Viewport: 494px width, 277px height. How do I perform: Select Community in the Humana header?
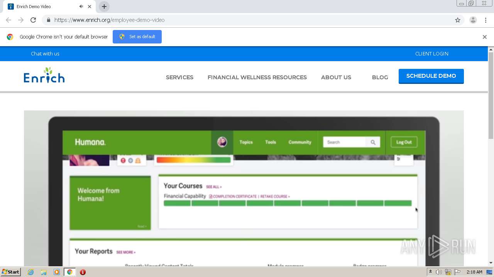300,142
